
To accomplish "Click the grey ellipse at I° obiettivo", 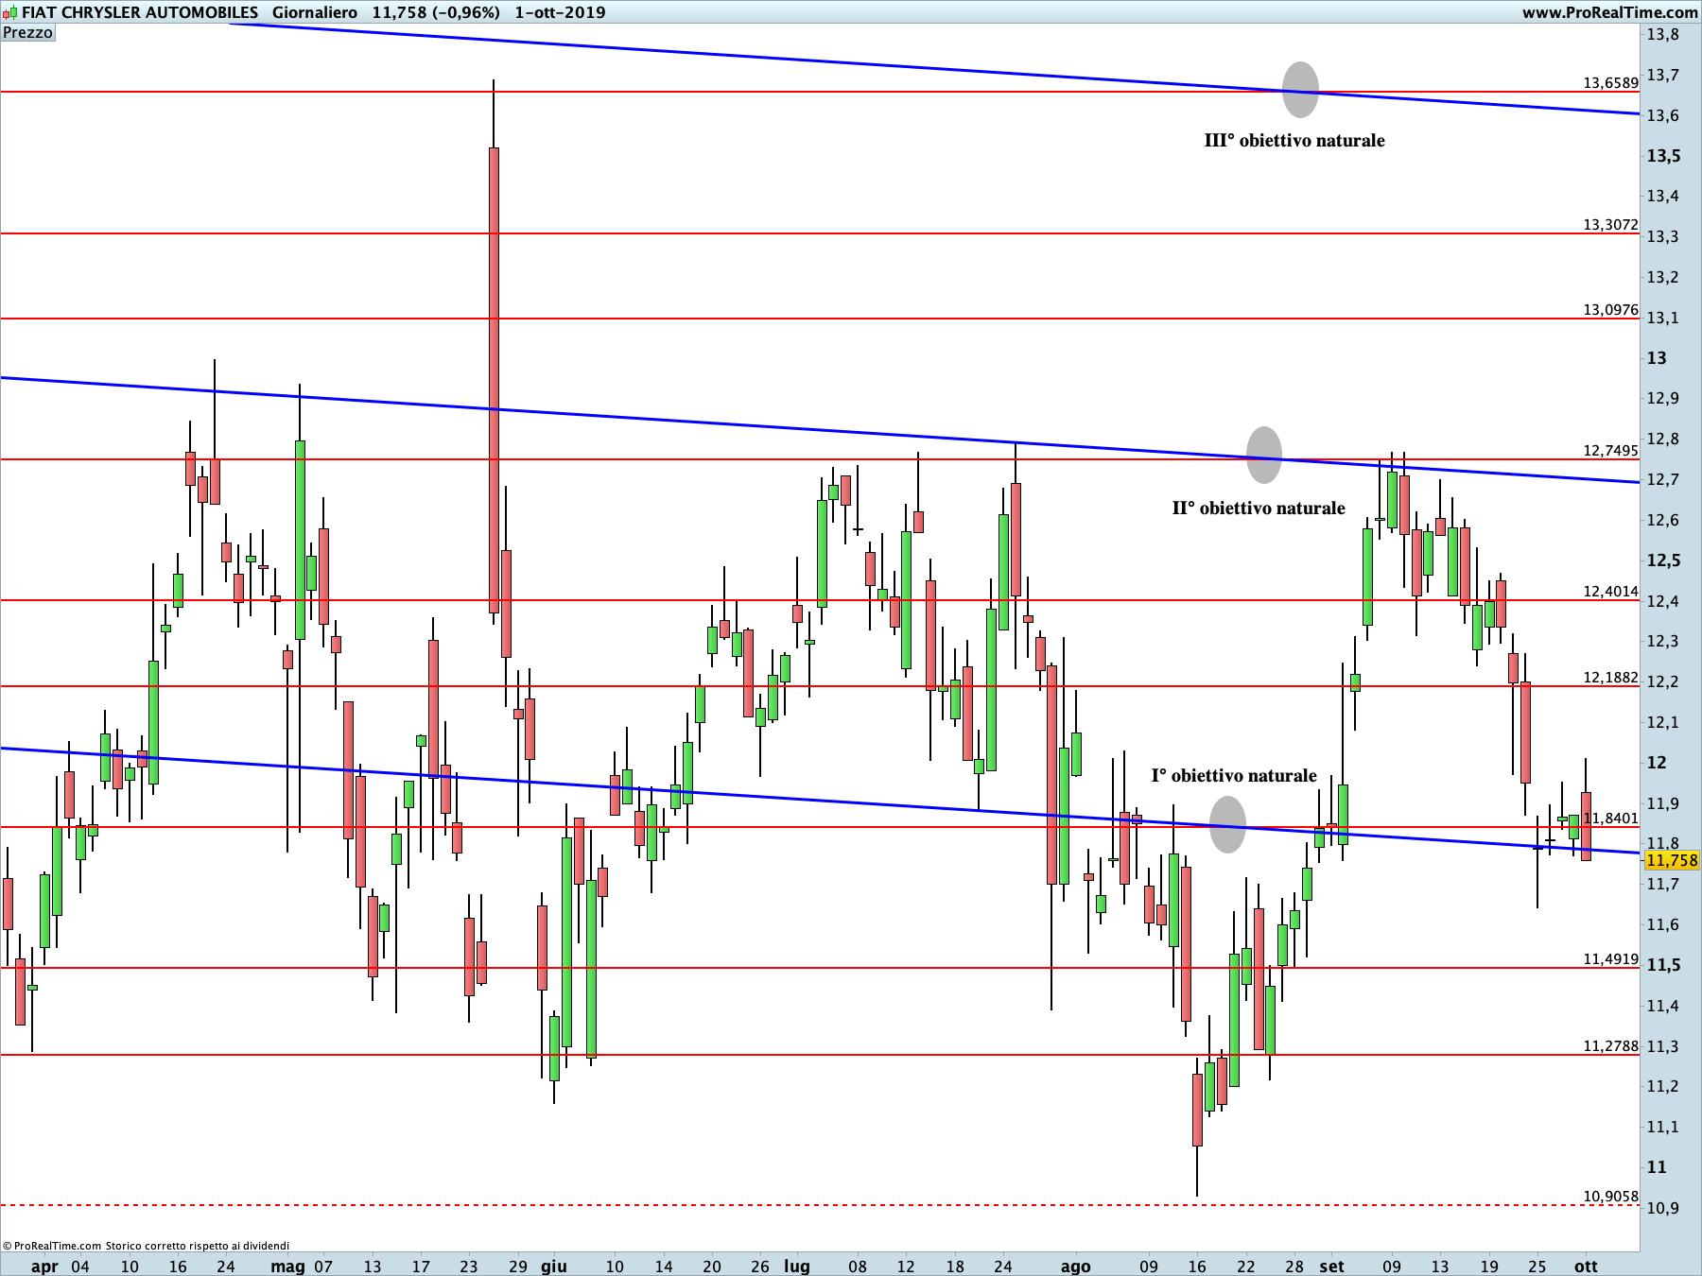I will 1227,824.
